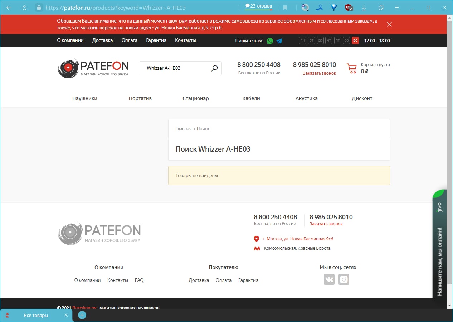Click the red metro M icon
Viewport: 453px width, 322px height.
pos(257,248)
